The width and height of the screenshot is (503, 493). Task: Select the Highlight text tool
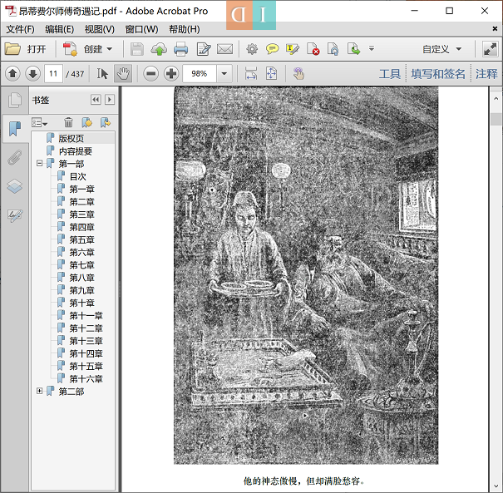click(293, 49)
